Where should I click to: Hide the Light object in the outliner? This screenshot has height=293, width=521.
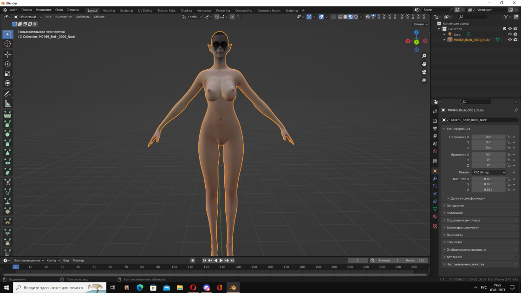(510, 34)
